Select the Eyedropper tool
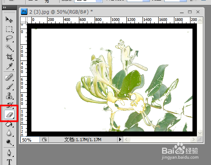Image resolution: width=211 pixels, height=165 pixels. click(9, 66)
